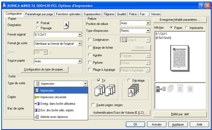Screen dimensions: 212x130
Task: Click the printer icon in the title bar
Action: pos(4,6)
